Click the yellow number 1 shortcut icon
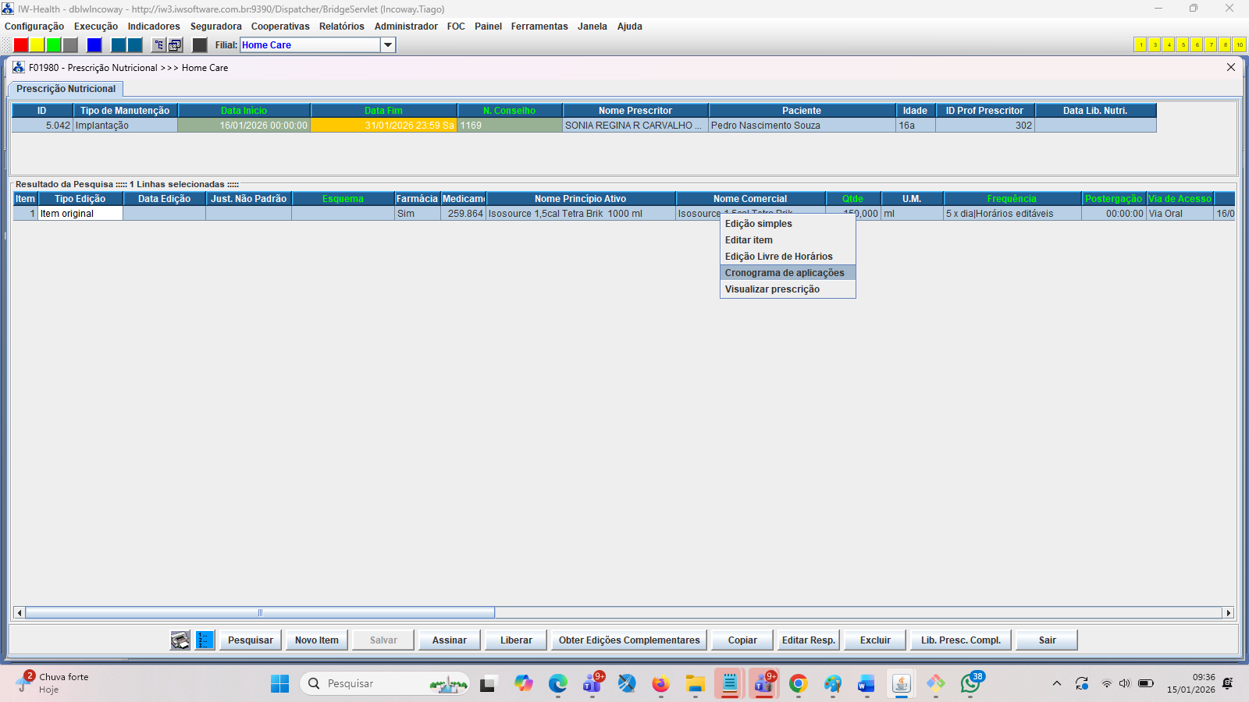Image resolution: width=1249 pixels, height=702 pixels. click(1140, 45)
